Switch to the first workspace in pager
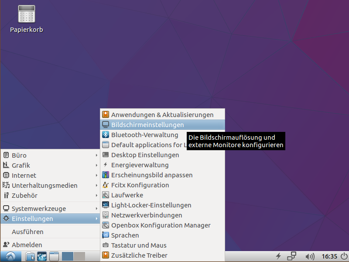 pos(68,256)
